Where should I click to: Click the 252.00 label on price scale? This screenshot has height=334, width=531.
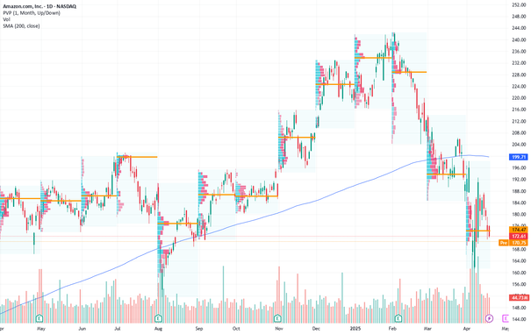click(519, 4)
